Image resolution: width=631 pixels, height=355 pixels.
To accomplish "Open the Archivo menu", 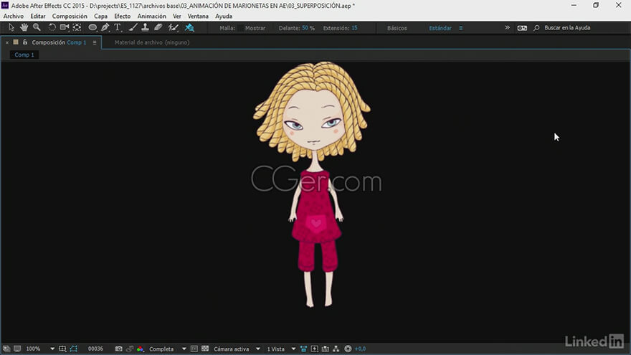I will (x=14, y=16).
